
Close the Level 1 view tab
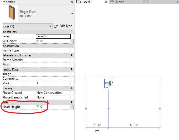106,2
